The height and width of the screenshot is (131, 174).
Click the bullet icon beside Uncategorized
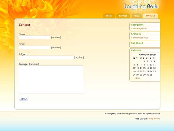tap(132, 28)
